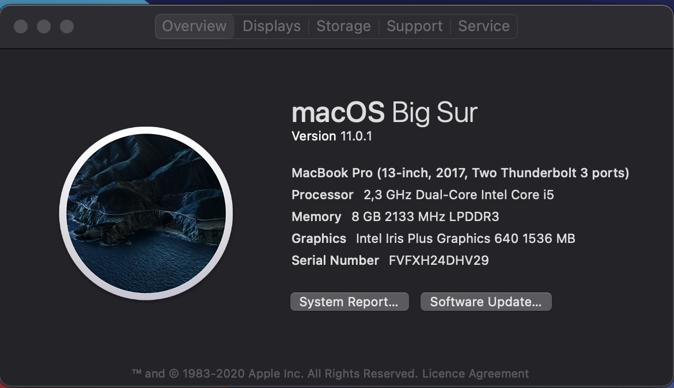674x388 pixels.
Task: Click the macOS Big Sur circular logo
Action: [146, 214]
